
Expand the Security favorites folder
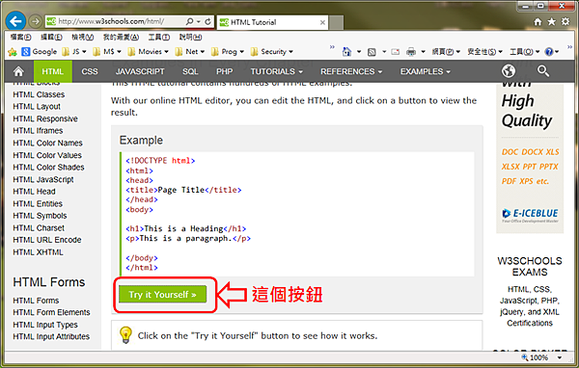coord(272,52)
